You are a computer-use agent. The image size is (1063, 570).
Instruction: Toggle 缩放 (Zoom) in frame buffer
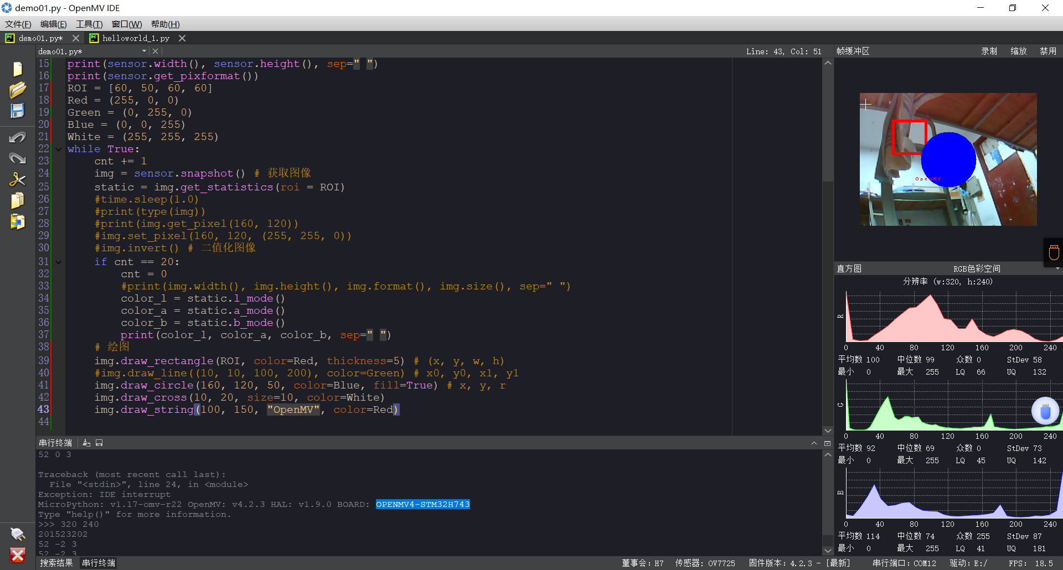1018,51
